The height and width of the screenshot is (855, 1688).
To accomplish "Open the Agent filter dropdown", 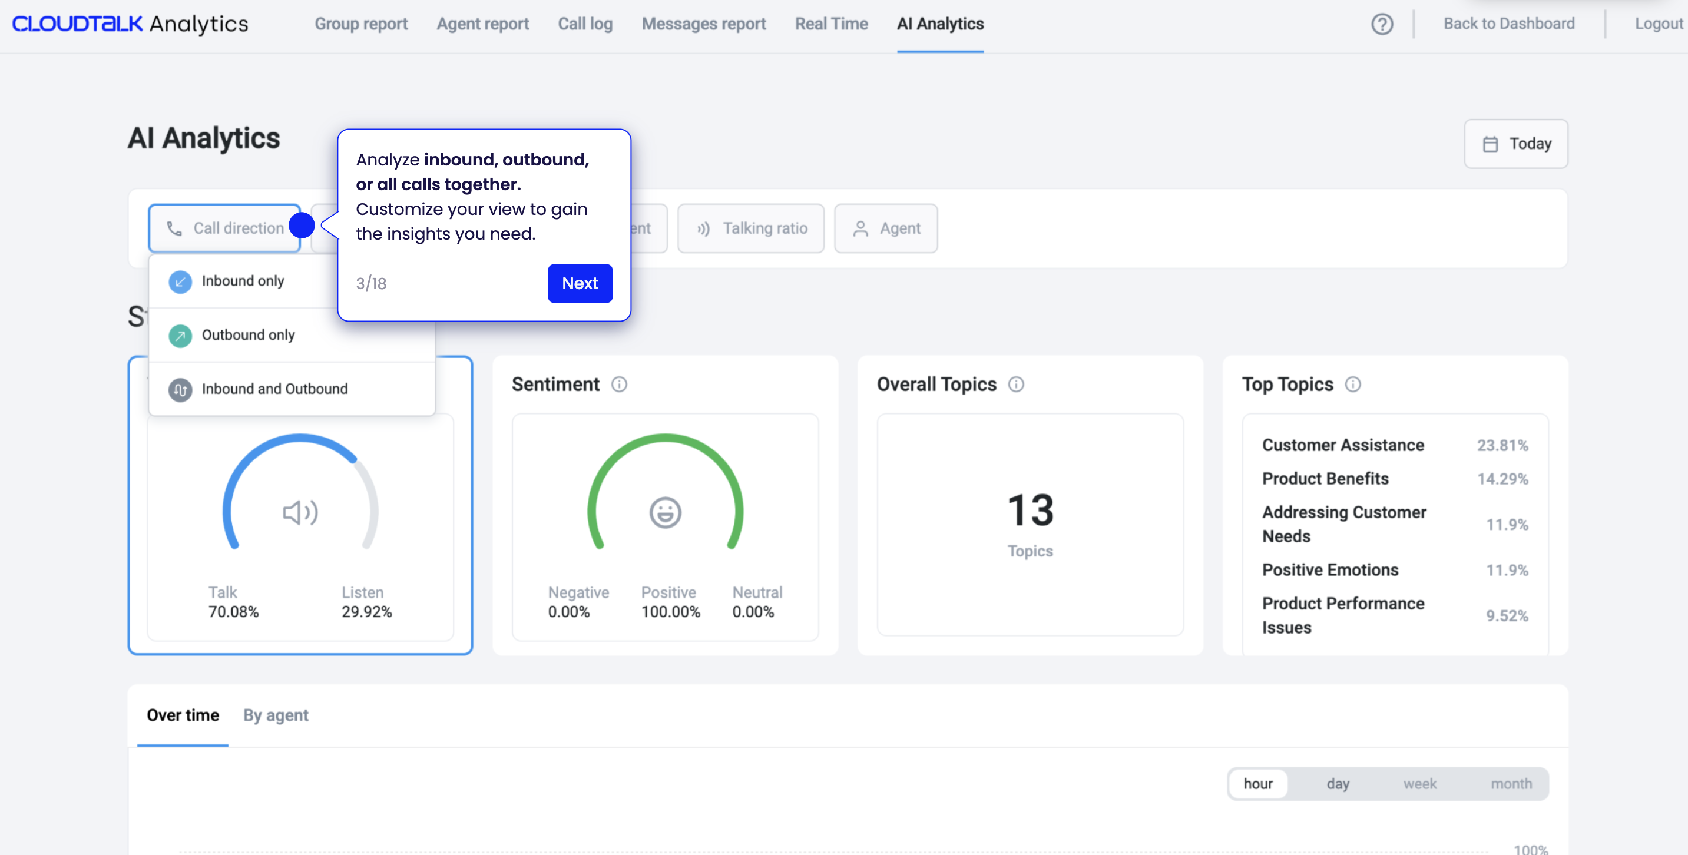I will 886,228.
